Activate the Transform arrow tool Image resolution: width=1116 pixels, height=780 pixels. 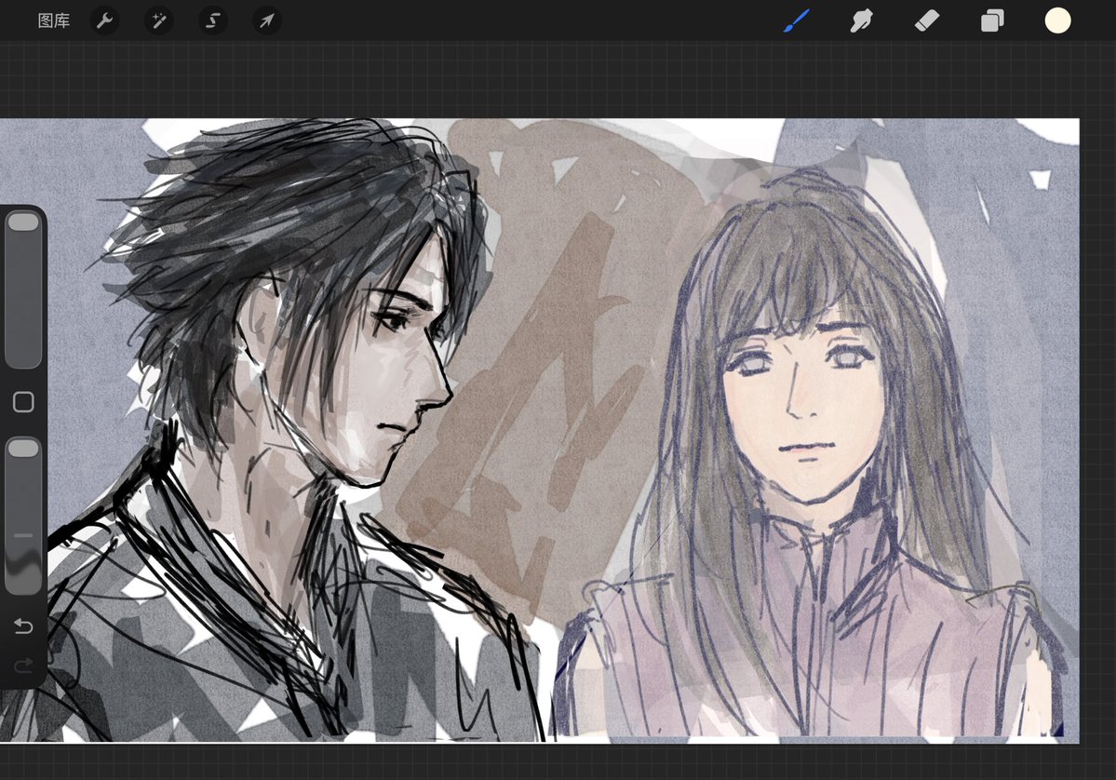267,20
